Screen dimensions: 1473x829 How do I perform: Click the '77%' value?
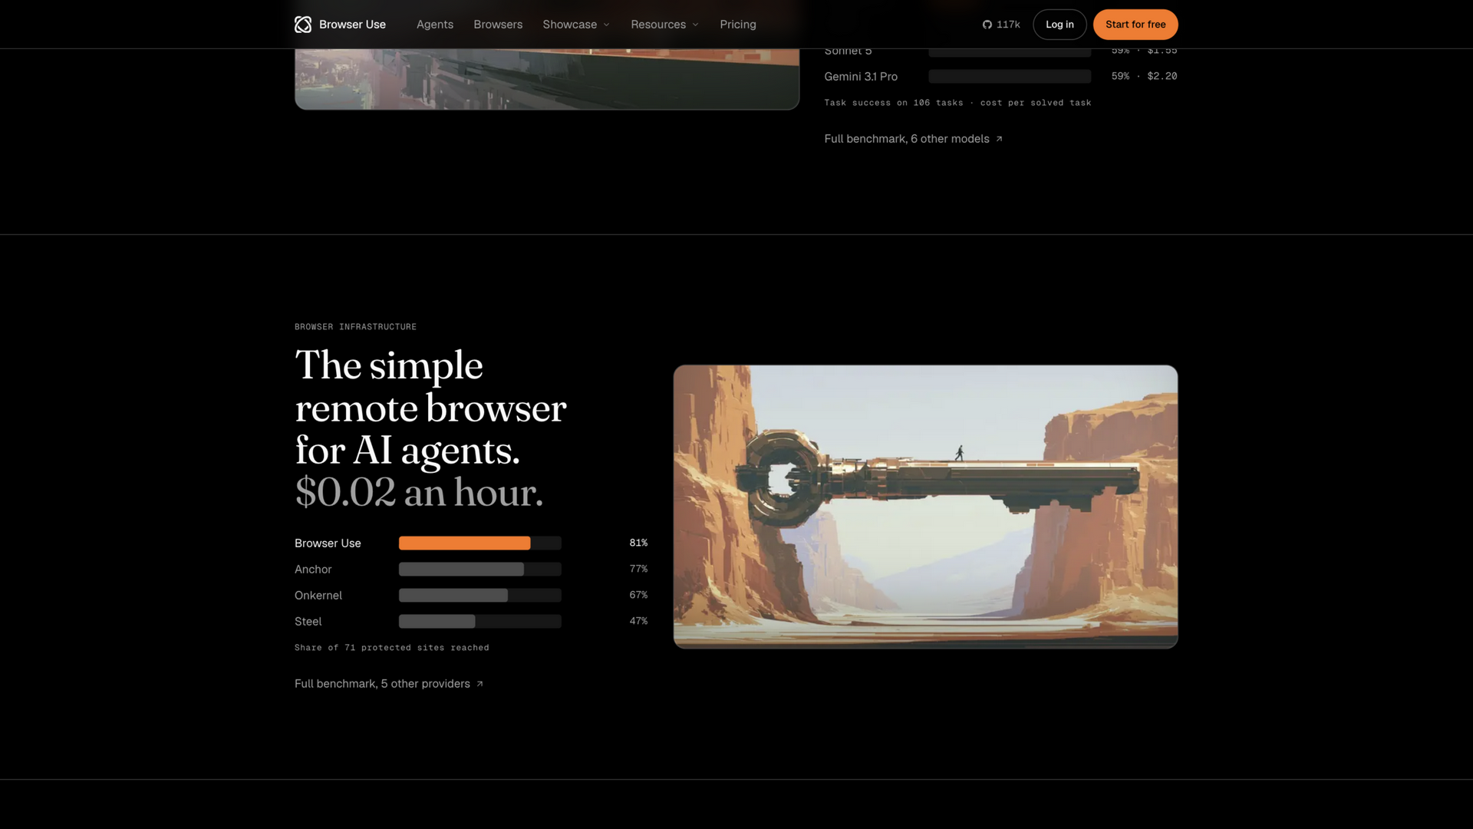(638, 569)
